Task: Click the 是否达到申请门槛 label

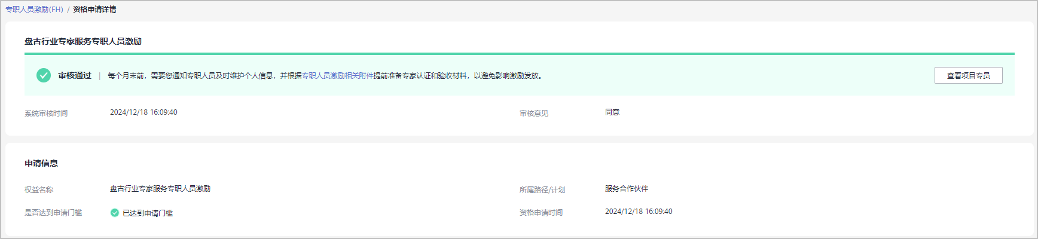Action: pos(53,213)
